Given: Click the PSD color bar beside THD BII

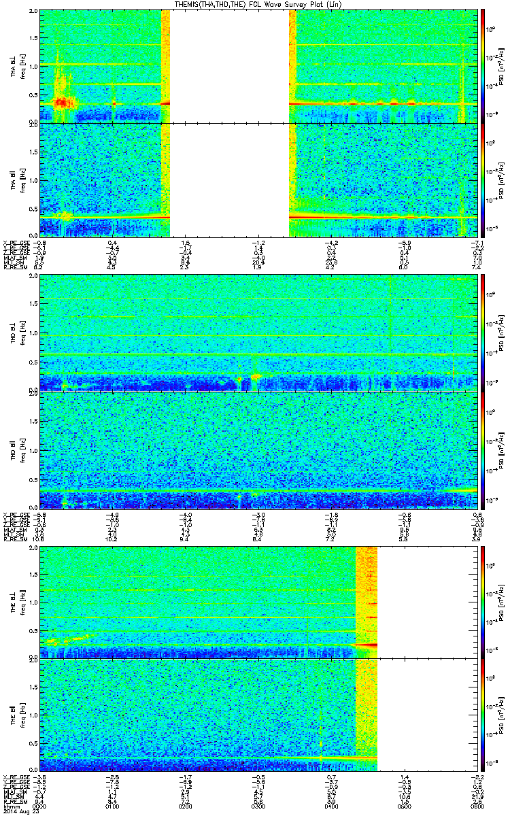Looking at the screenshot, I should point(483,450).
